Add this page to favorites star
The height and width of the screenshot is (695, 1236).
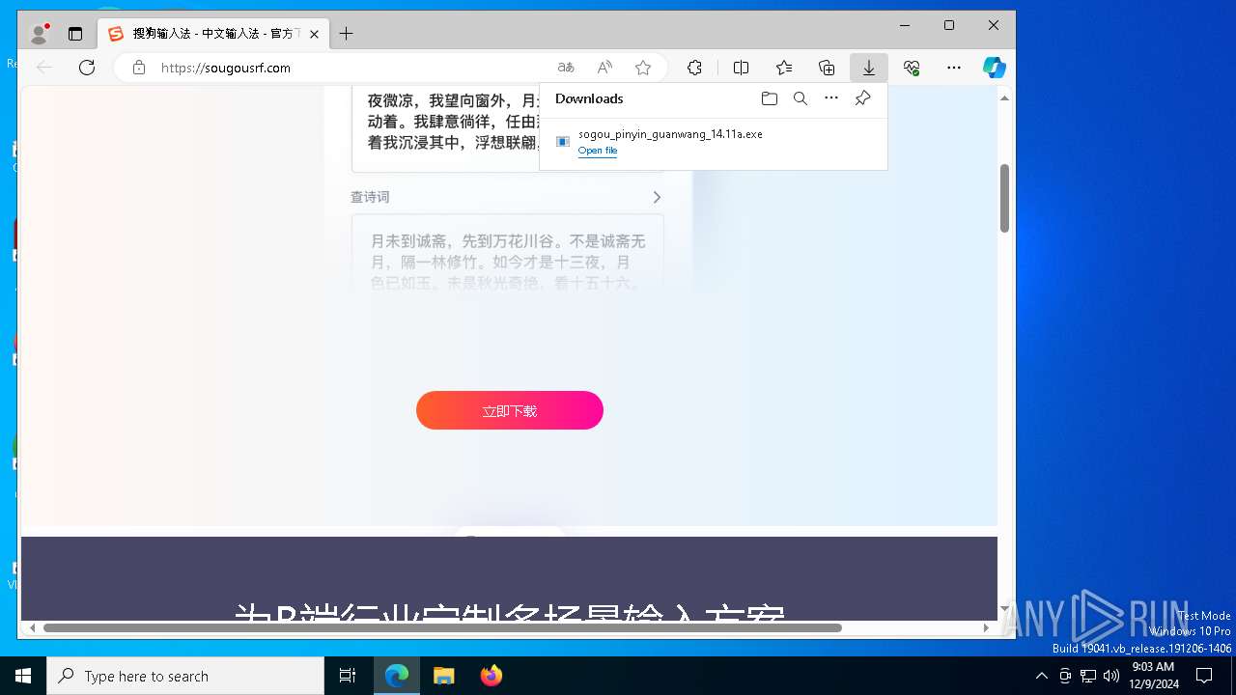coord(643,68)
